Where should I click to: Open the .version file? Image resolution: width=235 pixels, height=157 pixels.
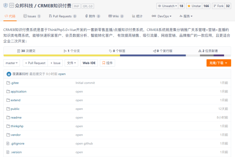click(x=16, y=152)
